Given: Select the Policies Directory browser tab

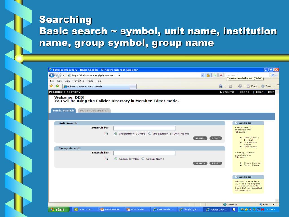Looking at the screenshot, I should coord(96,86).
